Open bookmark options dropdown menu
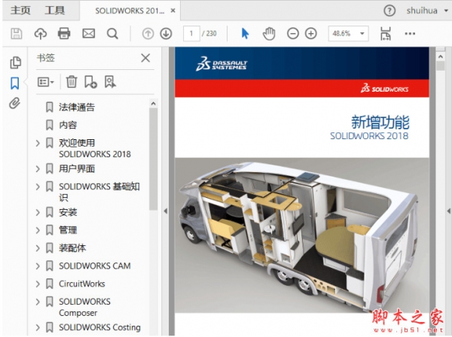The height and width of the screenshot is (337, 452). [x=45, y=82]
